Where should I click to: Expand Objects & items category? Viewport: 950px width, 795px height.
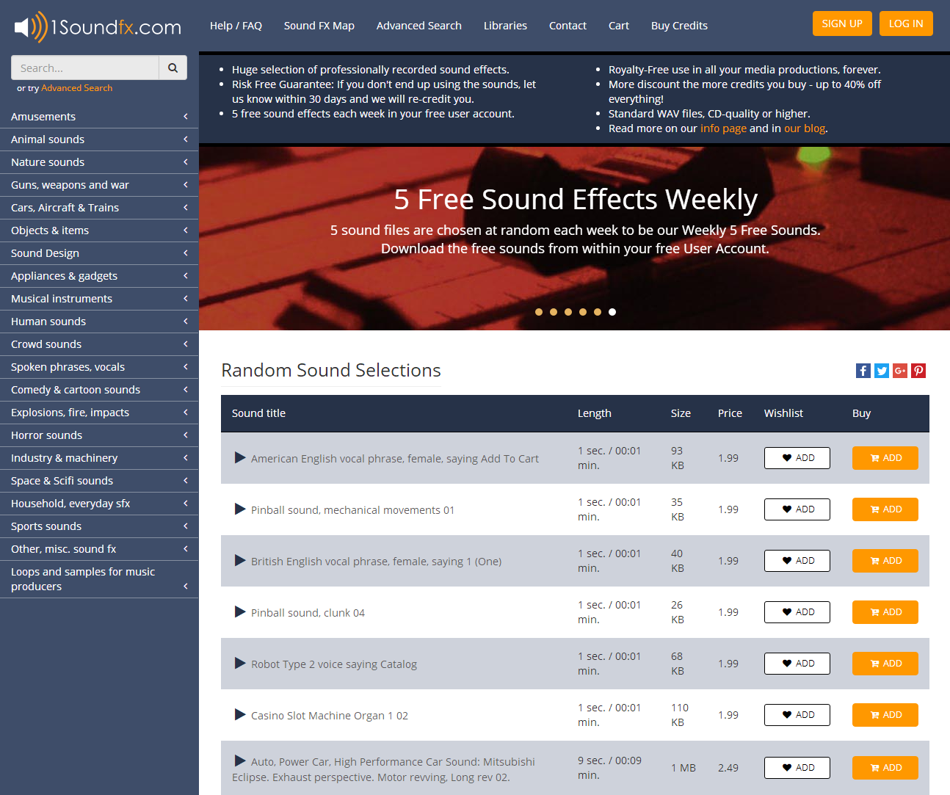point(99,230)
